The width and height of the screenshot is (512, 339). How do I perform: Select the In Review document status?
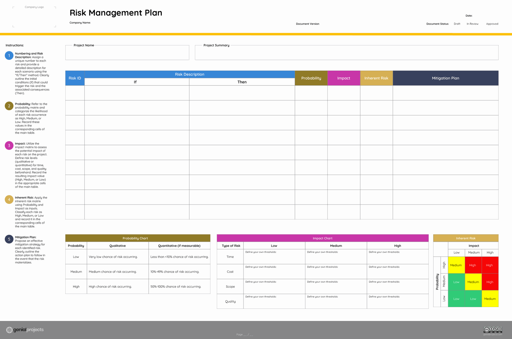[x=472, y=24]
